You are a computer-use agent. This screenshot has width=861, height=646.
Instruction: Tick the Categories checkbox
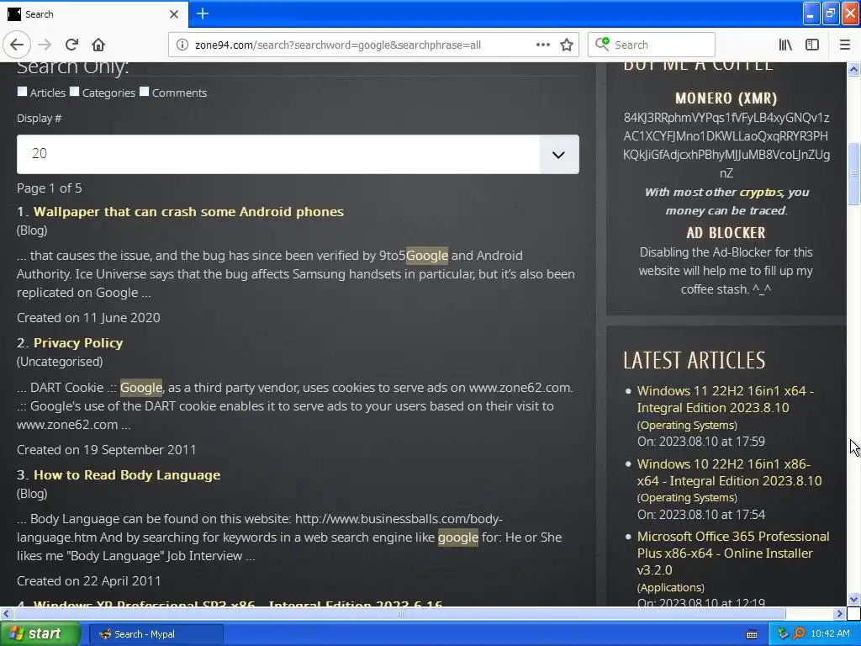point(75,92)
